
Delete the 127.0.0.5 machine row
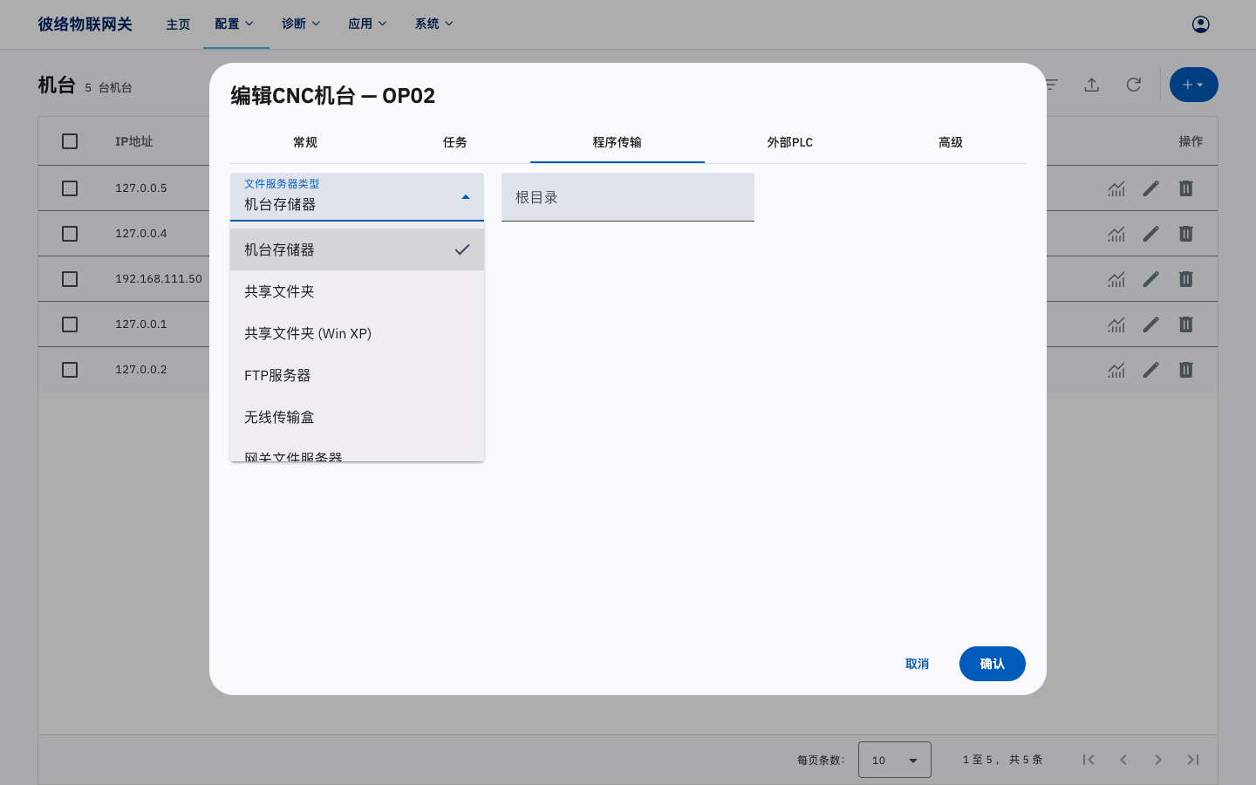pyautogui.click(x=1186, y=188)
